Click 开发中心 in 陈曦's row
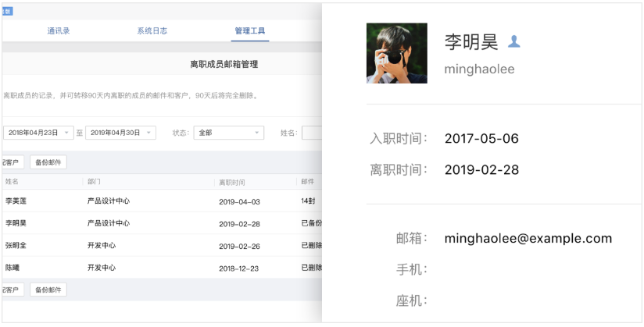644x327 pixels. [x=102, y=268]
